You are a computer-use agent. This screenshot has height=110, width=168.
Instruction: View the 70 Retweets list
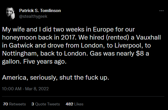[14, 104]
